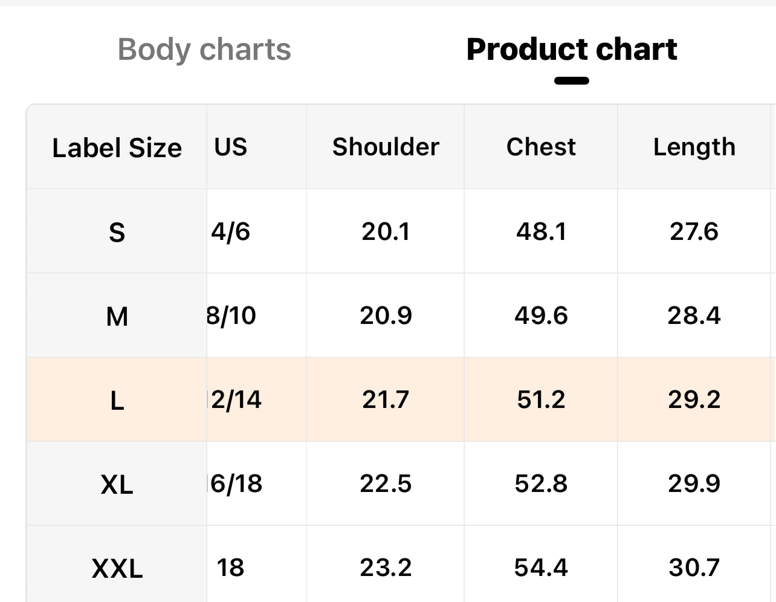Viewport: 776px width, 602px height.
Task: Select the M size row label
Action: click(x=117, y=317)
